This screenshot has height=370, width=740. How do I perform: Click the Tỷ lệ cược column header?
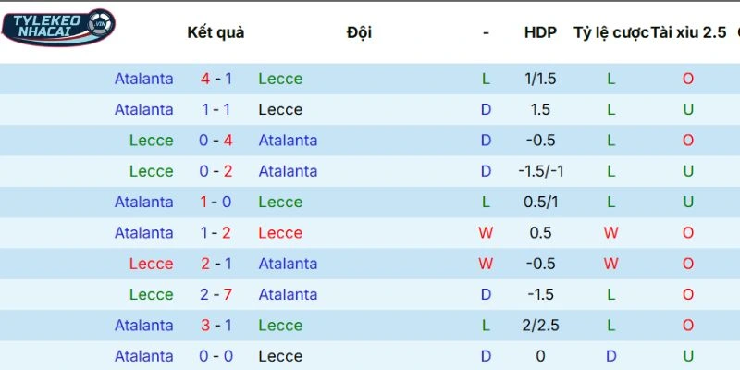[x=610, y=32]
